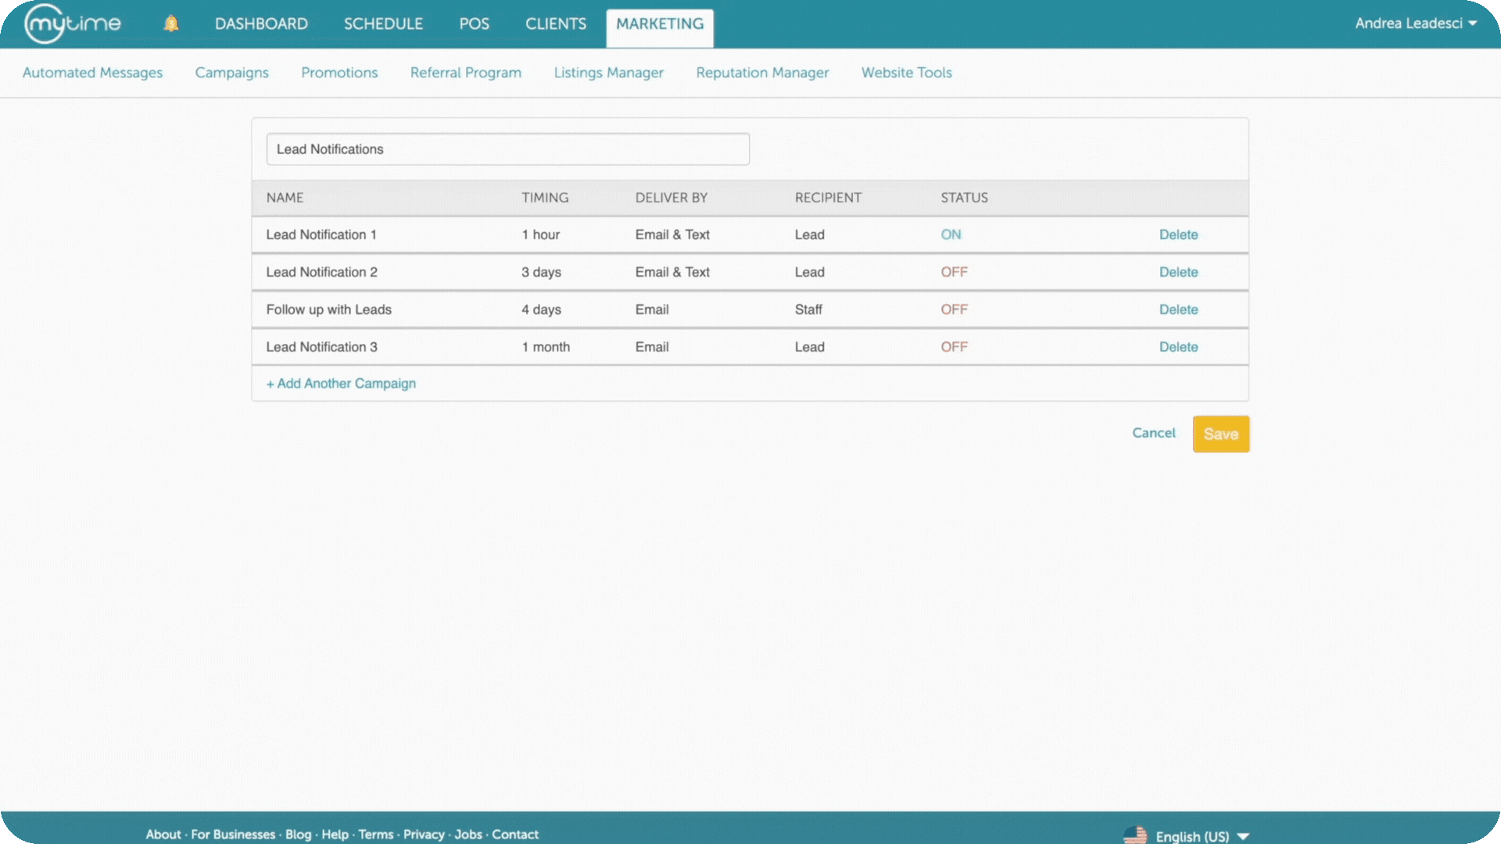Toggle OFF status for Lead Notification 2
Image resolution: width=1501 pixels, height=844 pixels.
[x=954, y=272]
